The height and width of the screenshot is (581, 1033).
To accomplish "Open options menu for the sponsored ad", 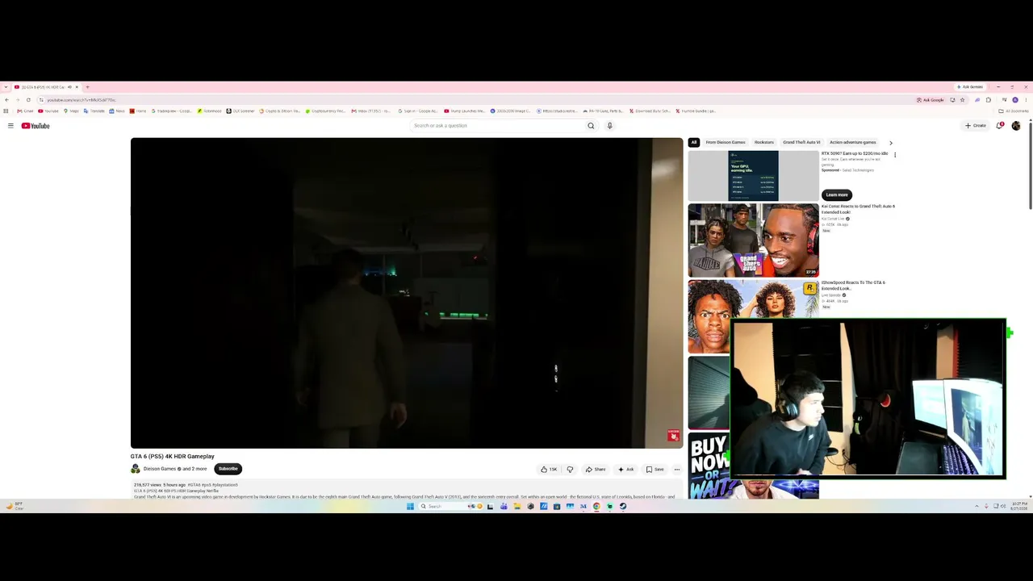I will tap(894, 154).
